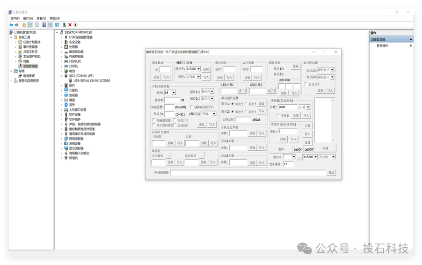This screenshot has width=422, height=265.
Task: Click the toolbar Back arrow icon
Action: click(x=11, y=24)
